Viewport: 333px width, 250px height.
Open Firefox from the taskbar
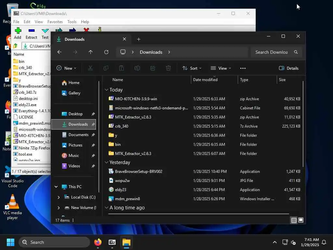pyautogui.click(x=98, y=242)
